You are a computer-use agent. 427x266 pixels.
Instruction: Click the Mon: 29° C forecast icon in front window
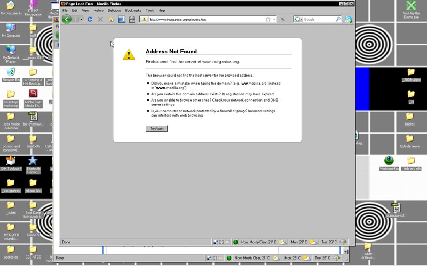click(313, 242)
